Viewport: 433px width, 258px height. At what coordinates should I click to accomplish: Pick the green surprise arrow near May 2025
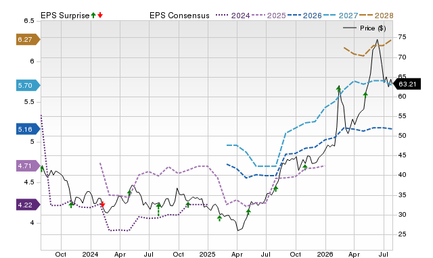tap(248, 211)
